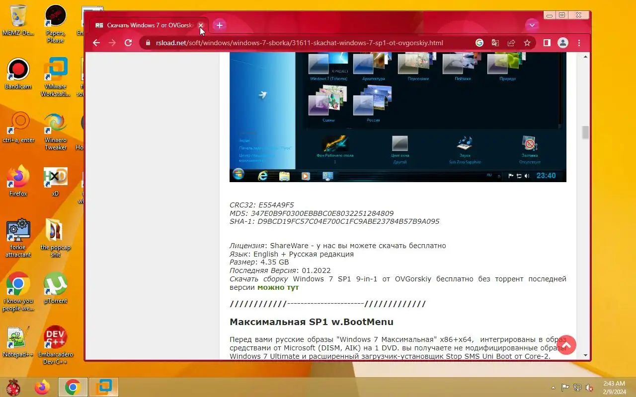This screenshot has height=397, width=636.
Task: Click the grayed-out forward navigation arrow
Action: coord(112,43)
